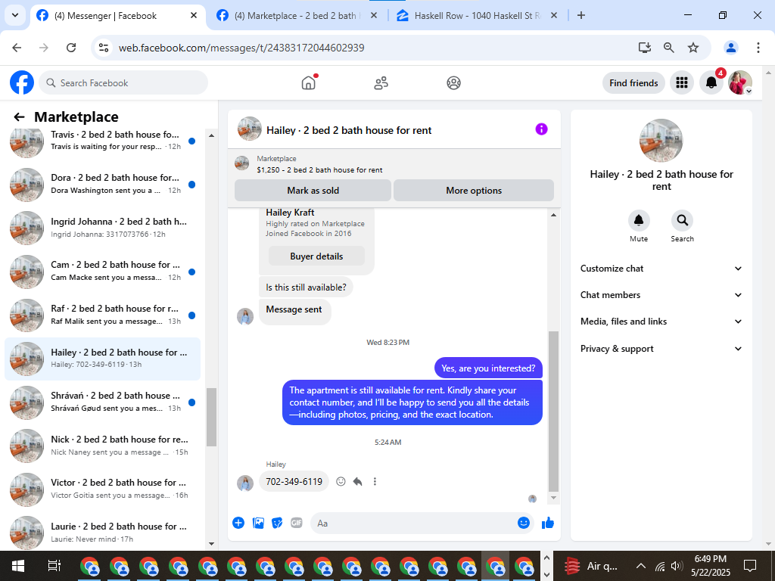Open Ingrid Johanna conversation
775x581 pixels.
[x=103, y=227]
